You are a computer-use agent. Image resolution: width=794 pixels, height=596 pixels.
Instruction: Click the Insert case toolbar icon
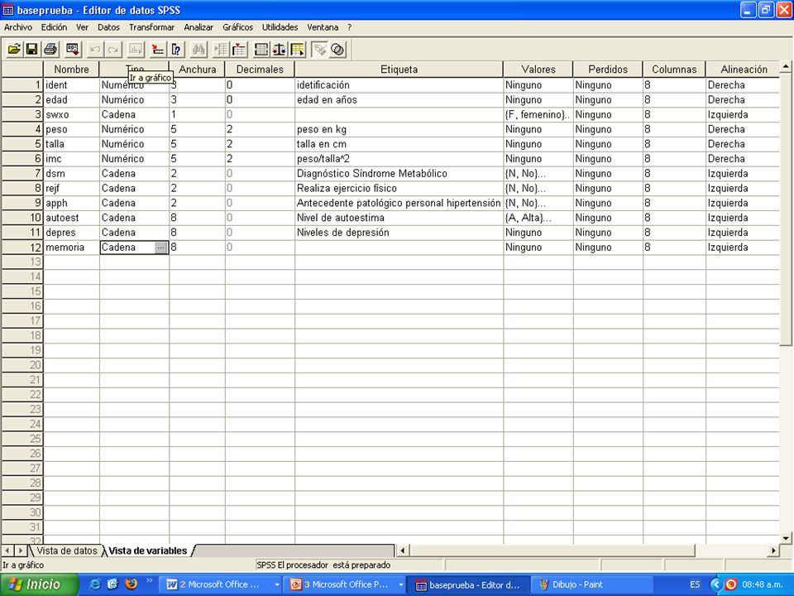click(221, 49)
